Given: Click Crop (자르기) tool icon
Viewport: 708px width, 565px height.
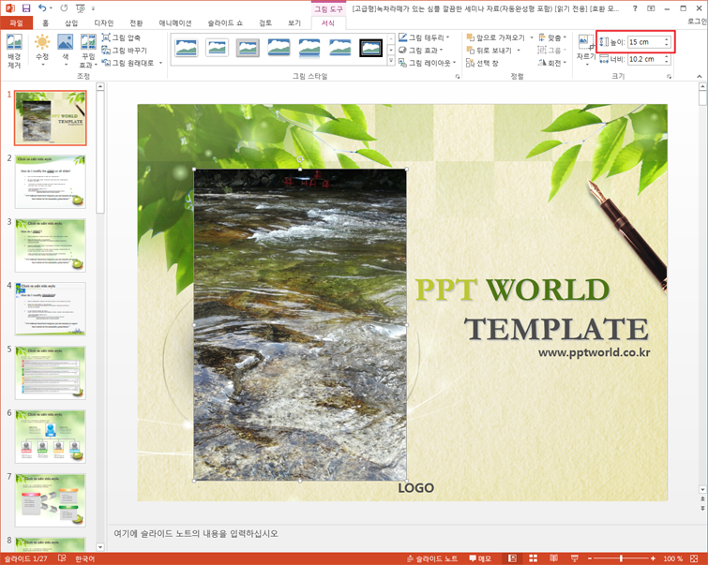Looking at the screenshot, I should pyautogui.click(x=586, y=41).
